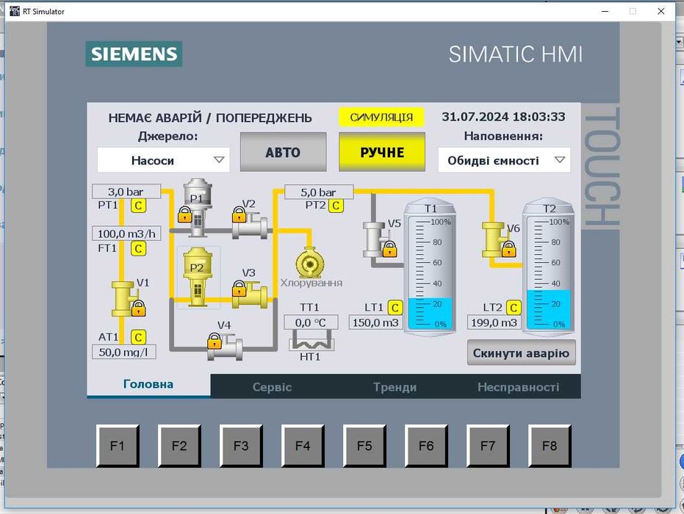
Task: Edit the PT1 3,0 bar field
Action: click(x=126, y=192)
